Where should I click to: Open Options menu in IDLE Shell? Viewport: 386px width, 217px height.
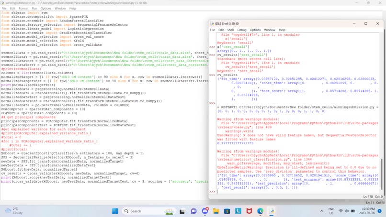coord(255,30)
